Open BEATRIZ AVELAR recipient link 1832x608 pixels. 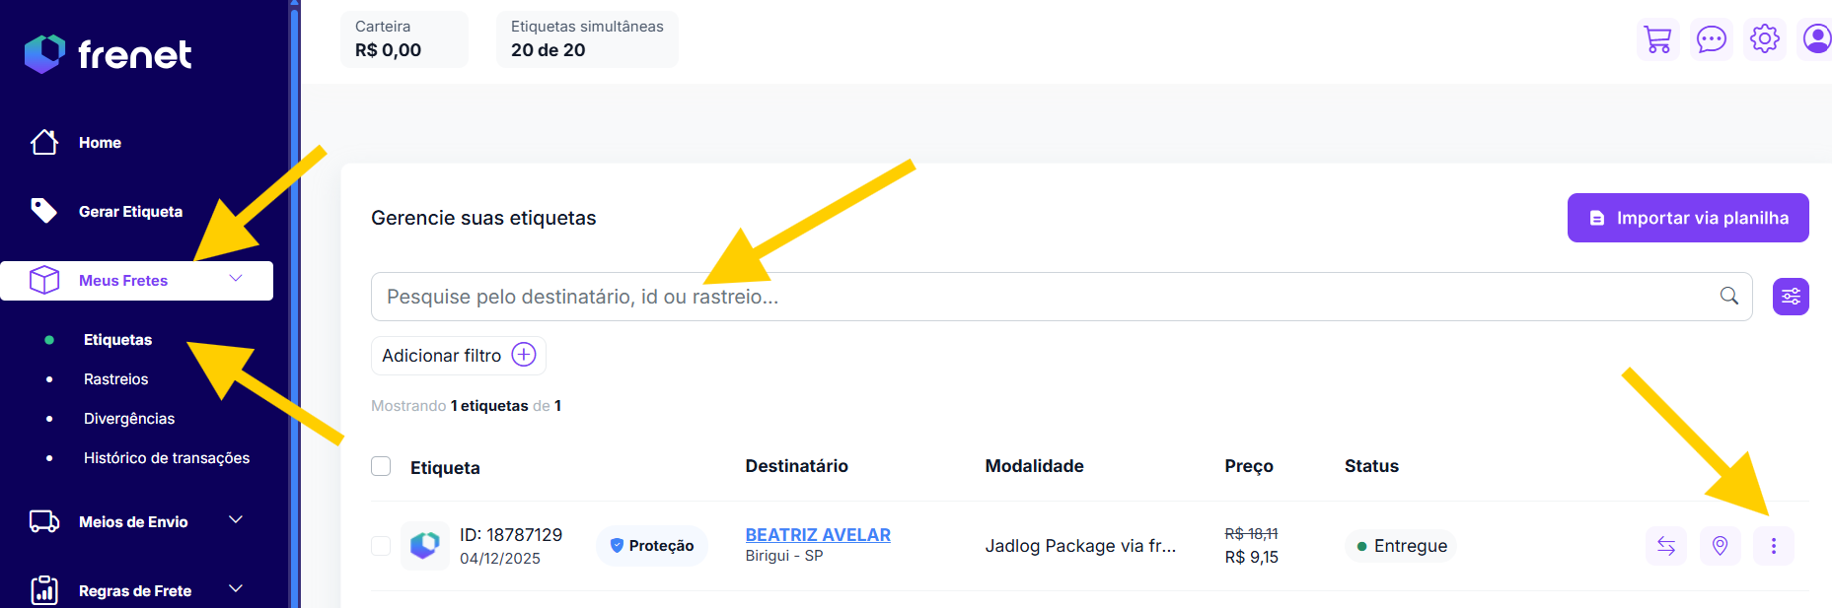(818, 535)
